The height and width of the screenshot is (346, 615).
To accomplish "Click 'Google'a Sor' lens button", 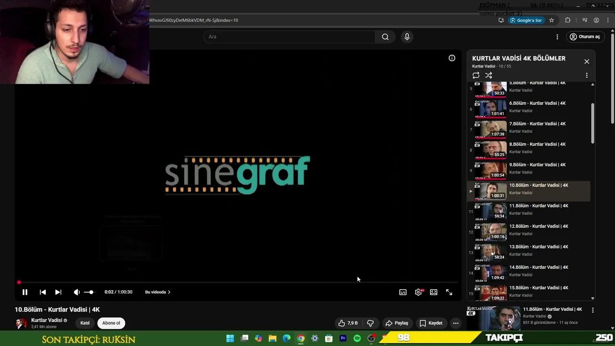I will (526, 20).
